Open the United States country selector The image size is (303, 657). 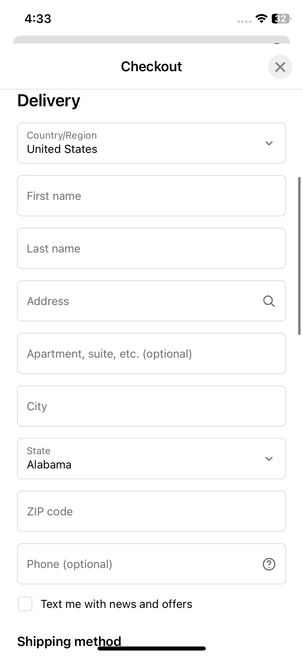point(151,143)
